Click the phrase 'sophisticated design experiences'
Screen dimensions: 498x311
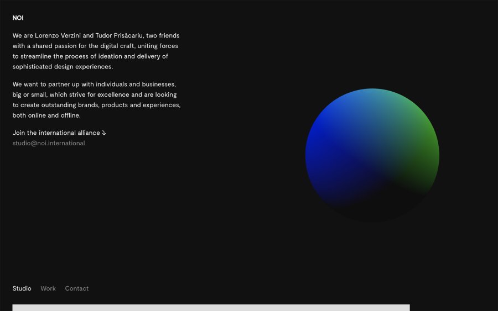coord(63,67)
